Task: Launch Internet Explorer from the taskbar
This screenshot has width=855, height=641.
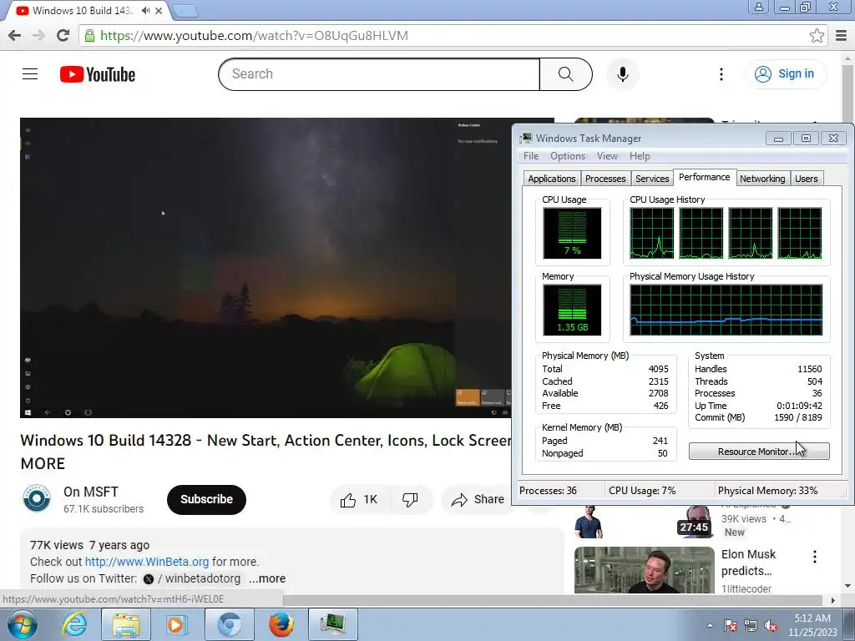Action: (x=74, y=624)
